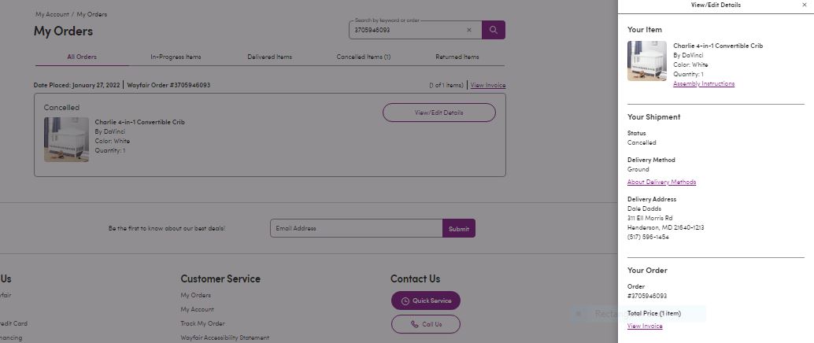Click the magnifying glass search button
Viewport: 814px width, 343px height.
coord(493,30)
